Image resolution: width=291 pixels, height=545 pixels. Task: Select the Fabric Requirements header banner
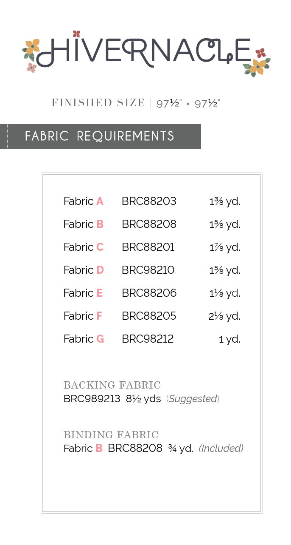coord(100,136)
